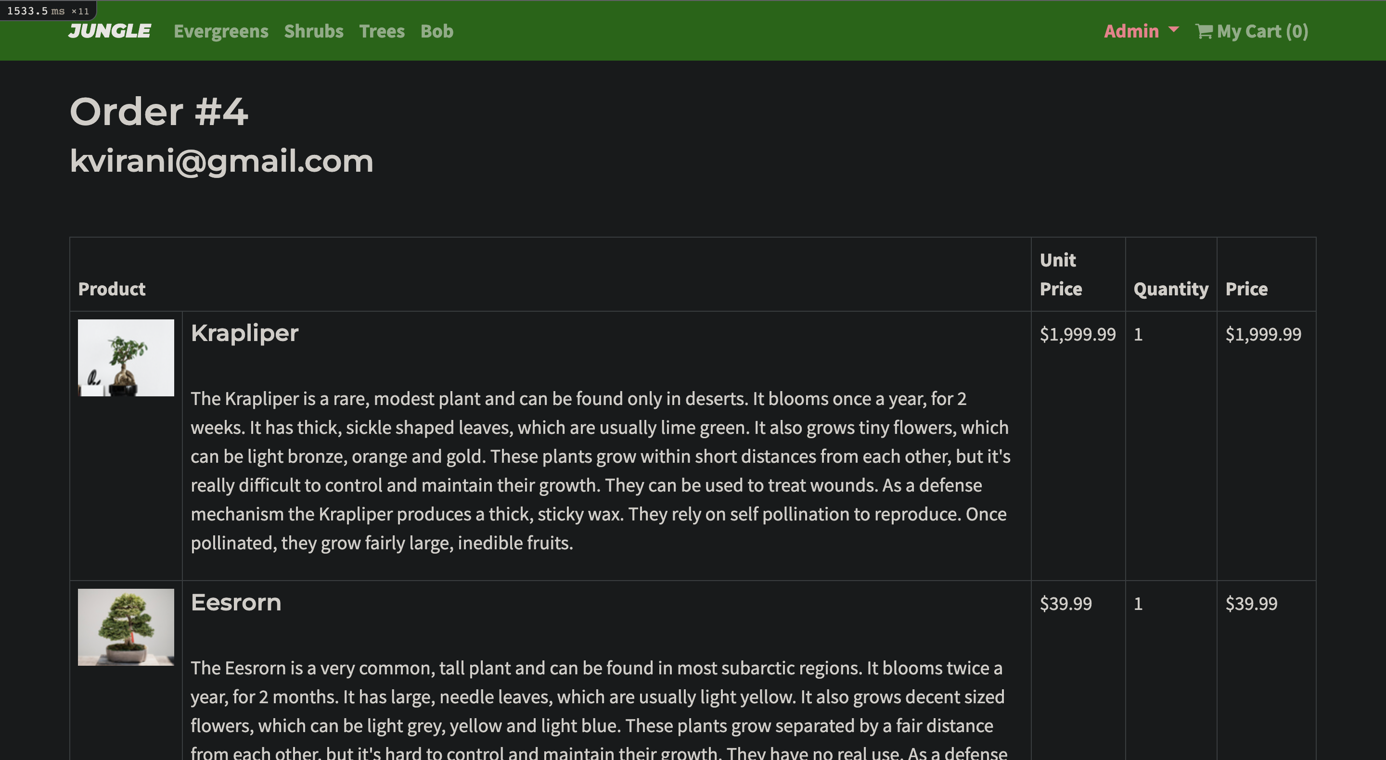Viewport: 1386px width, 760px height.
Task: Click the Order #4 heading
Action: click(x=159, y=112)
